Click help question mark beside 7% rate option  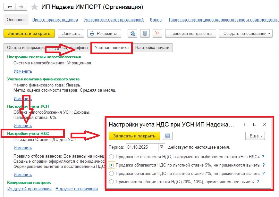tap(263, 173)
